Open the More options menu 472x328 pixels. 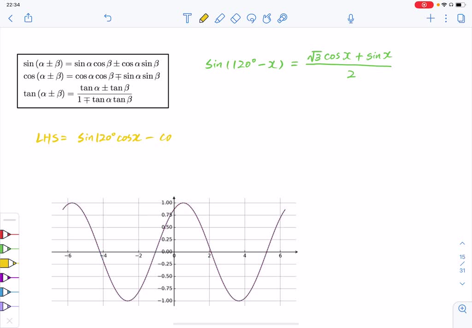click(x=445, y=18)
